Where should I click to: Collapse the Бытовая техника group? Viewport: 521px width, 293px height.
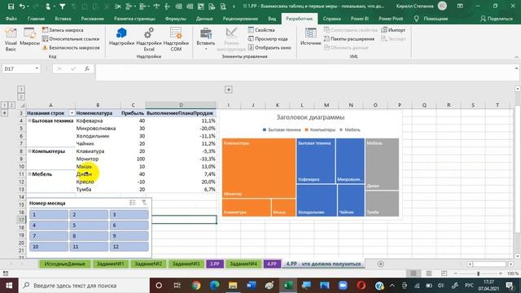(x=29, y=120)
